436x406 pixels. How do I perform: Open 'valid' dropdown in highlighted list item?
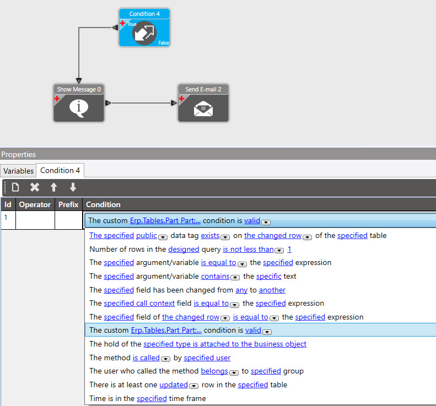pyautogui.click(x=267, y=332)
